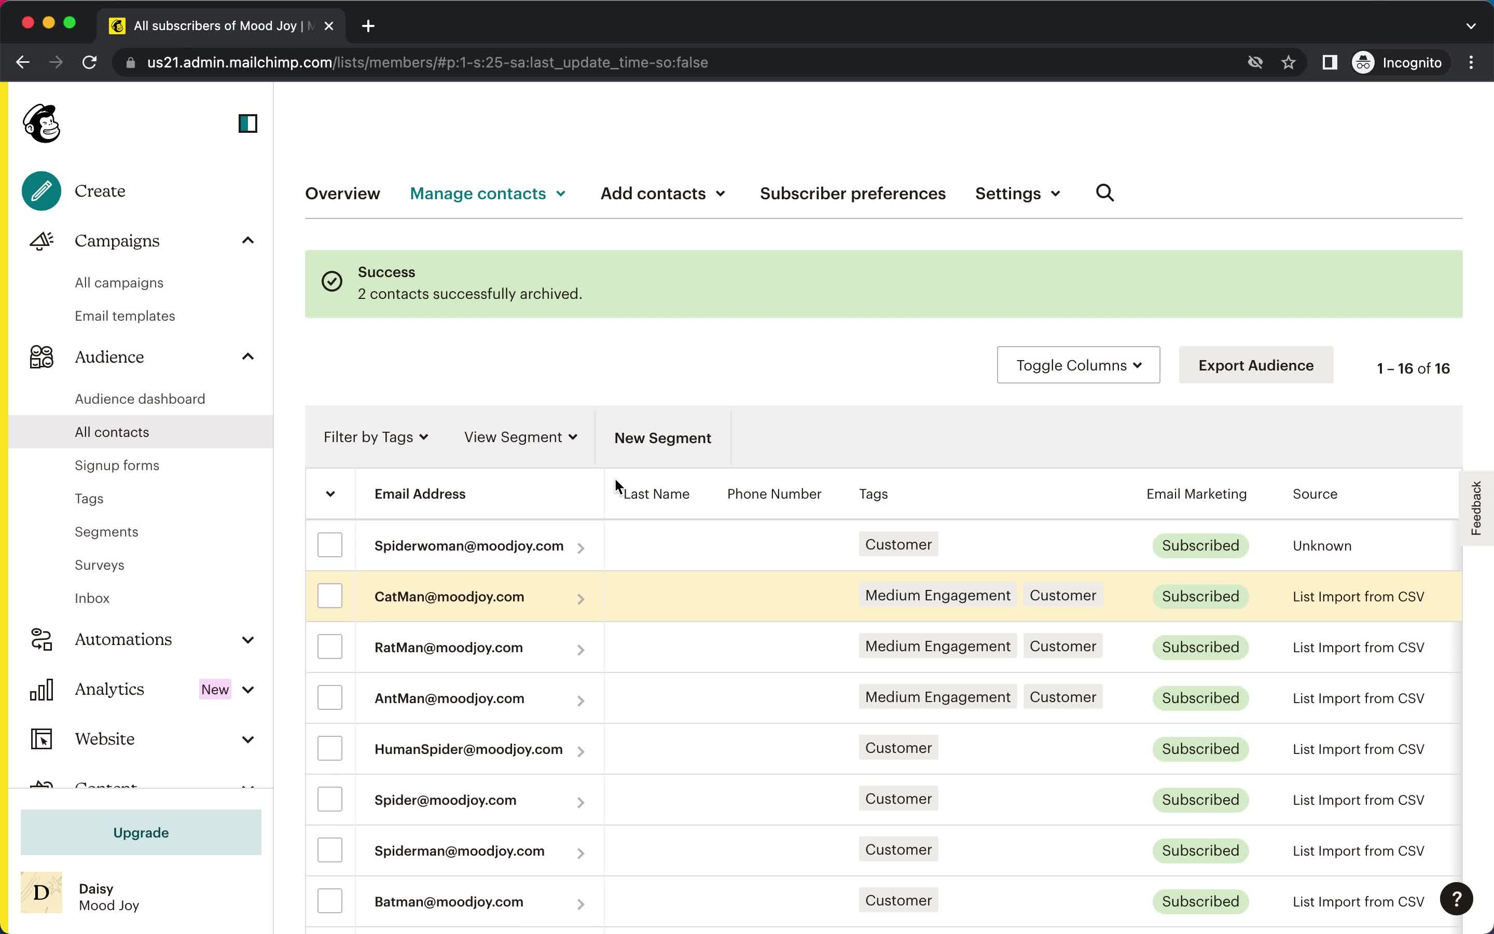Check the CatMan@moodjoy.com checkbox
The height and width of the screenshot is (934, 1494).
pyautogui.click(x=330, y=596)
